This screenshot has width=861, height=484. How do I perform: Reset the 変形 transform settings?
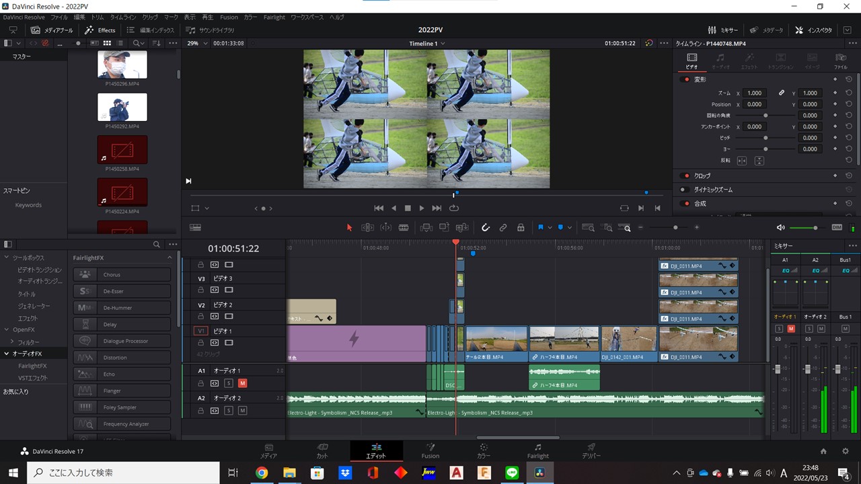(849, 79)
